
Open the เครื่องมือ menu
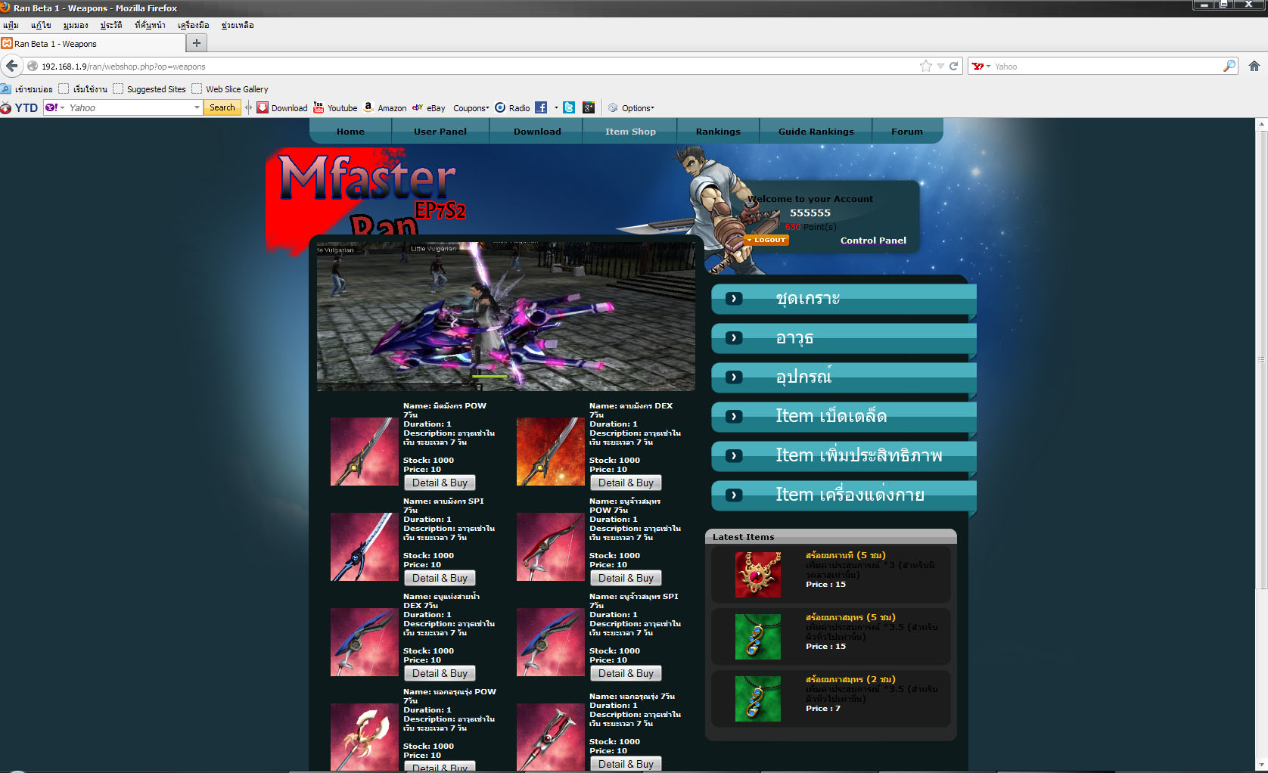[194, 25]
